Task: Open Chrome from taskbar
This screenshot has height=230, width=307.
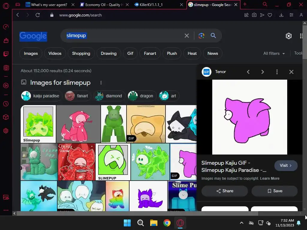Action: [167, 223]
